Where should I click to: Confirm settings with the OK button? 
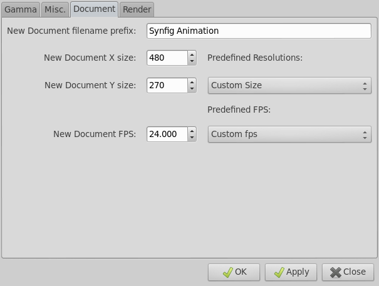point(234,272)
